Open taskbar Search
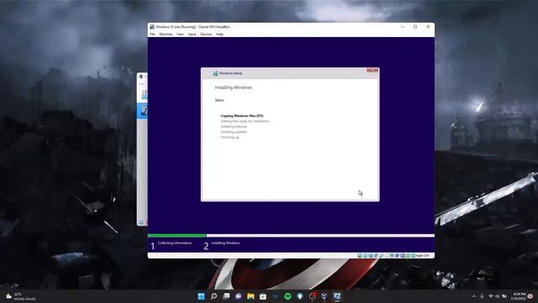Screen dimensions: 538x303 214,296
